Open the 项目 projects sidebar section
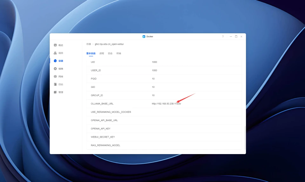This screenshot has width=305, height=182. [58, 53]
